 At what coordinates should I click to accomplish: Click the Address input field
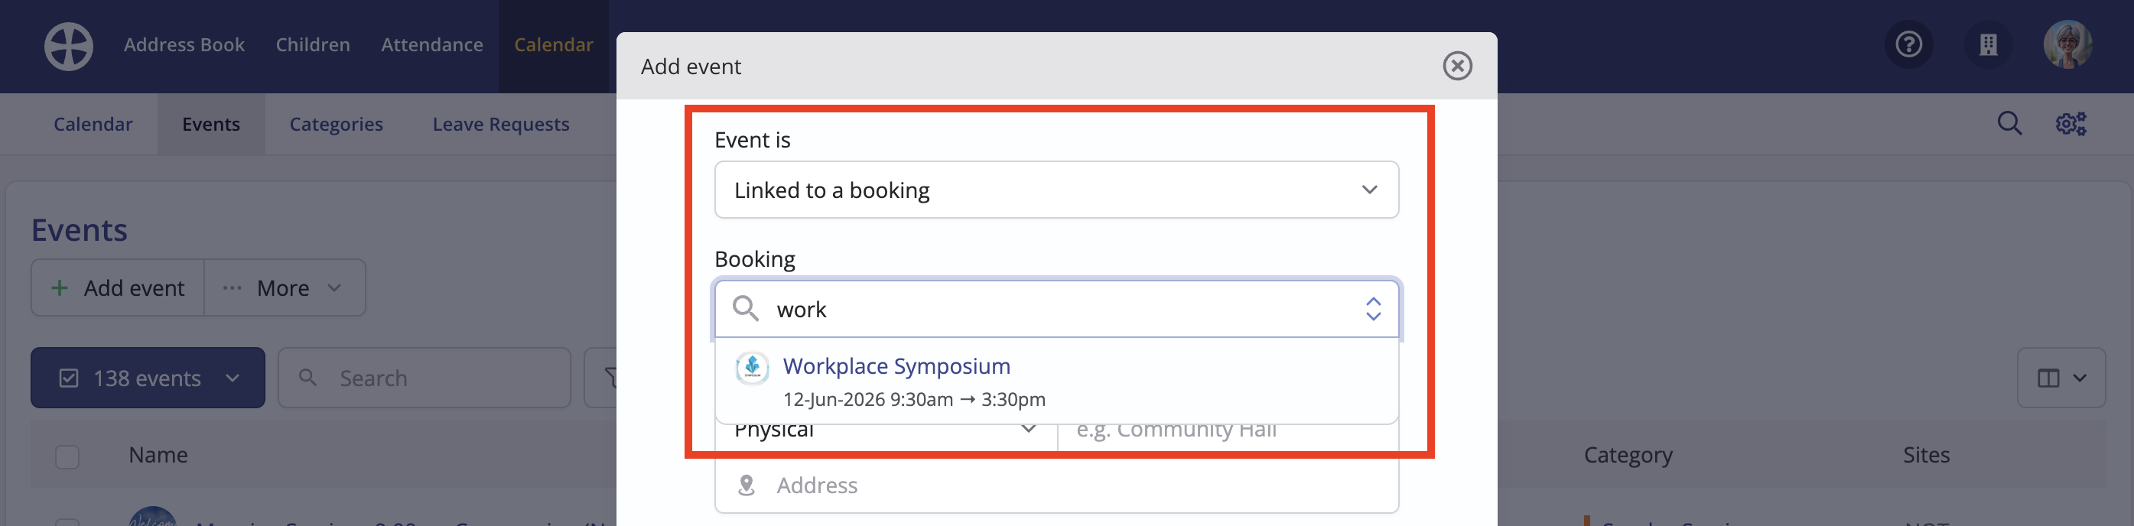tap(1056, 485)
